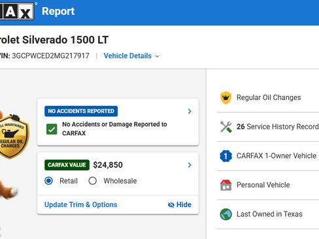Hide the CARFAX value
The height and width of the screenshot is (239, 319).
[x=180, y=204]
